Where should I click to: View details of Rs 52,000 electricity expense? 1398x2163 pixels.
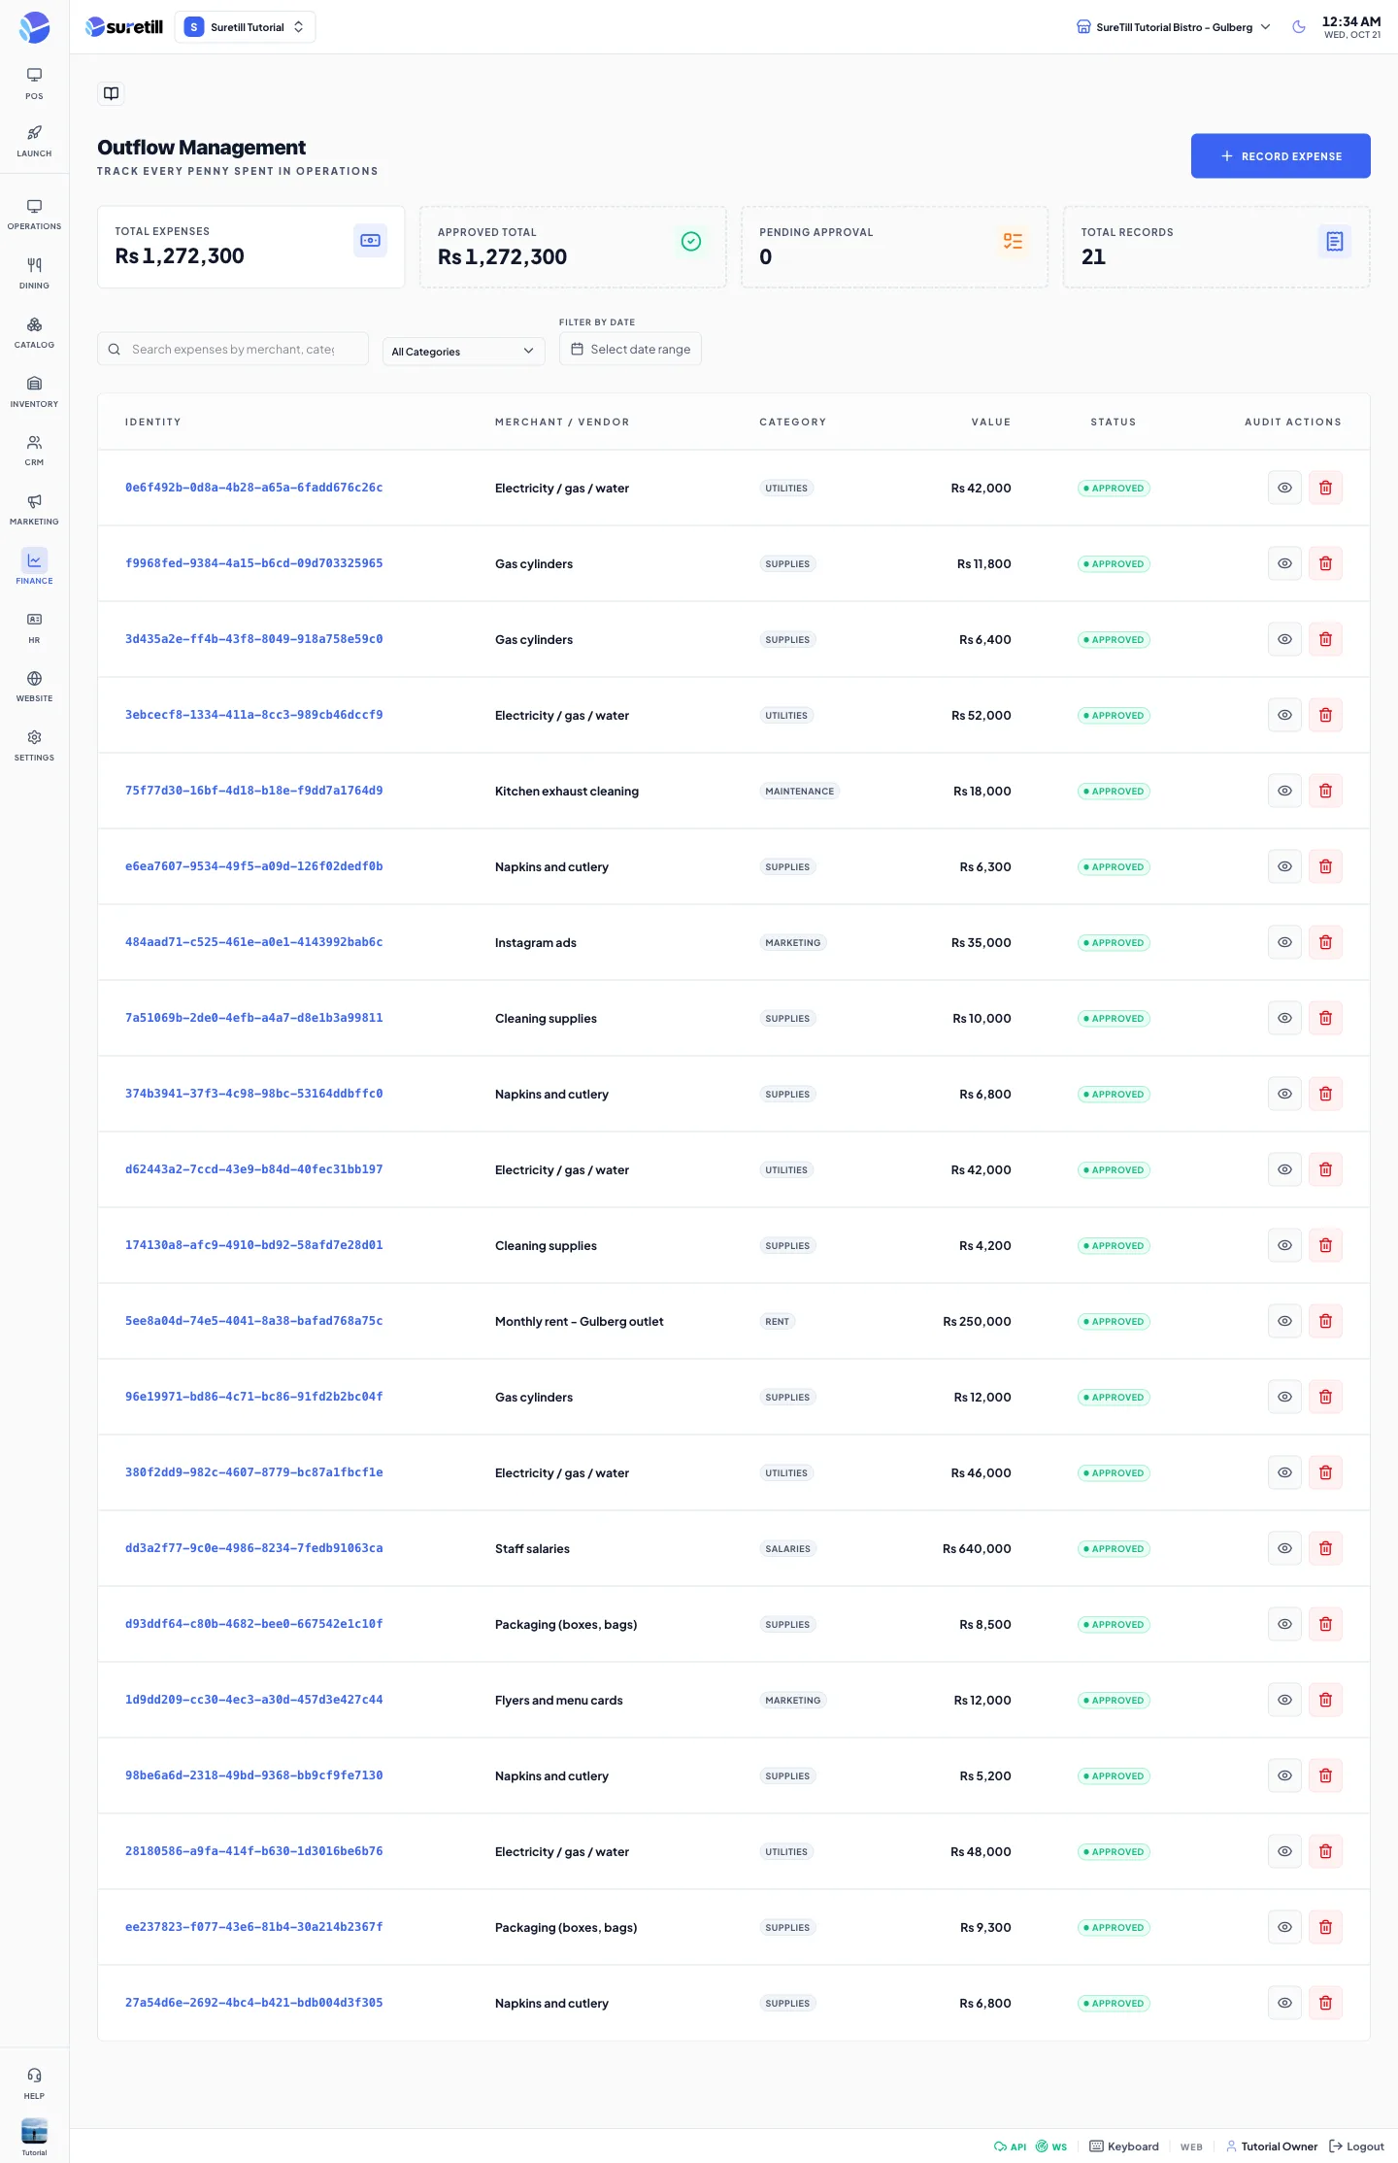click(x=1284, y=715)
